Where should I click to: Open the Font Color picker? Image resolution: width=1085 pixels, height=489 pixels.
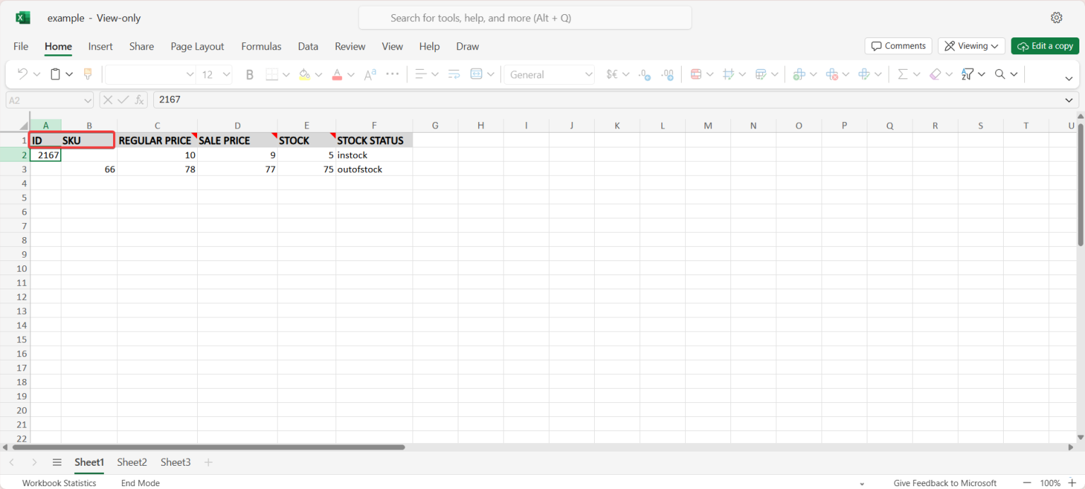(x=337, y=74)
